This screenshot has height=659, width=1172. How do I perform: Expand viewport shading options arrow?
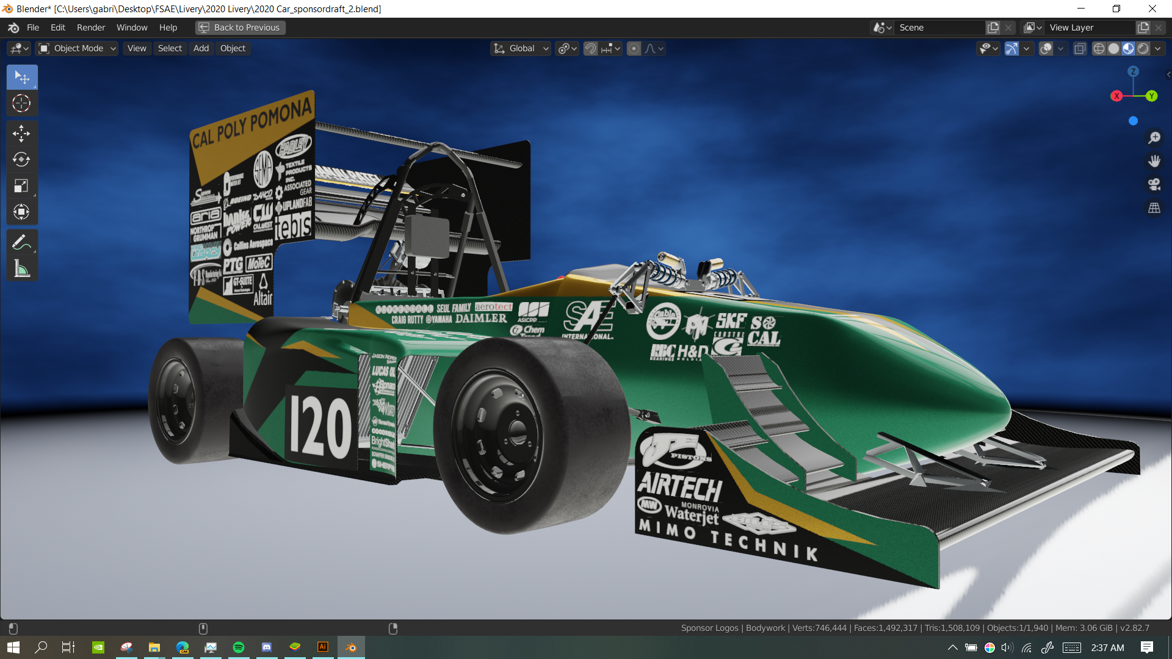pyautogui.click(x=1158, y=49)
